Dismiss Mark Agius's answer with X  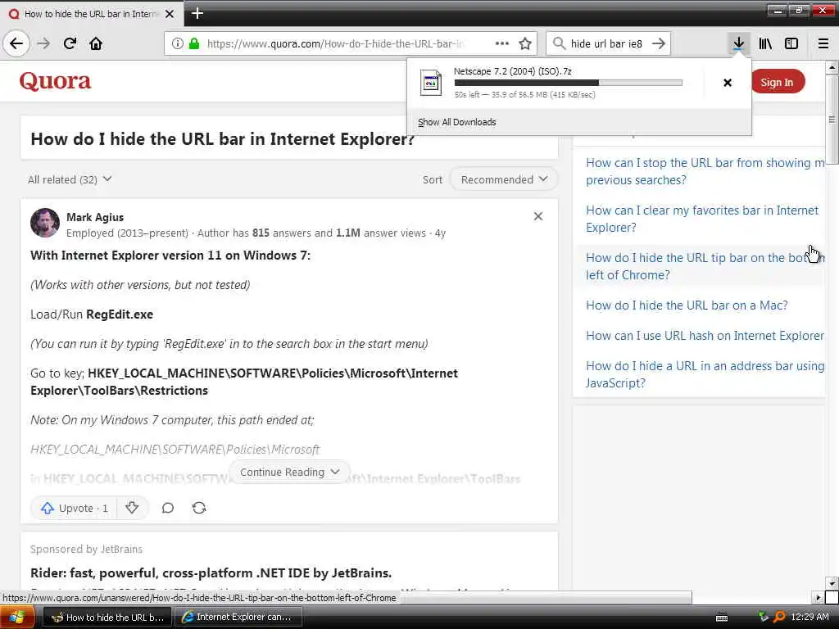coord(538,216)
